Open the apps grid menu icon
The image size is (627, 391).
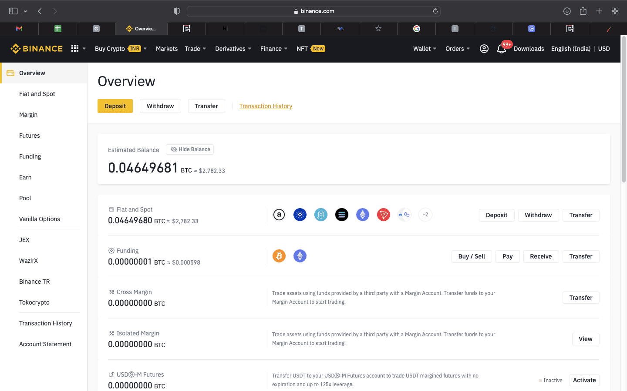75,49
